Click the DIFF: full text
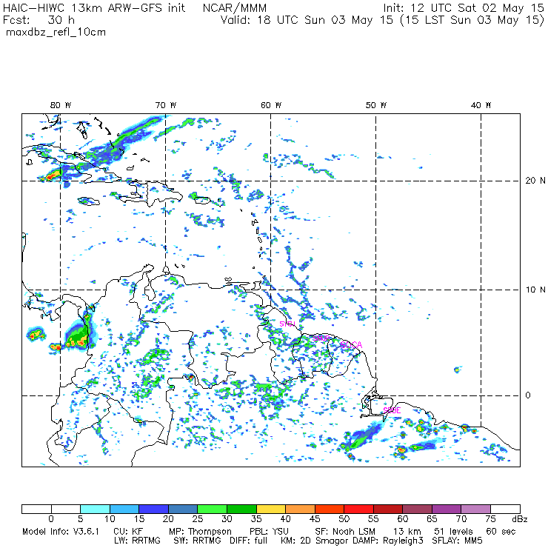This screenshot has height=548, width=548. [249, 541]
